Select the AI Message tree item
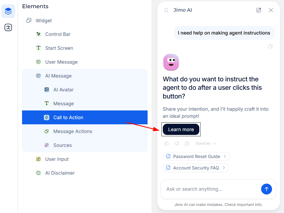Screen dimensions: 284x213 coord(58,76)
